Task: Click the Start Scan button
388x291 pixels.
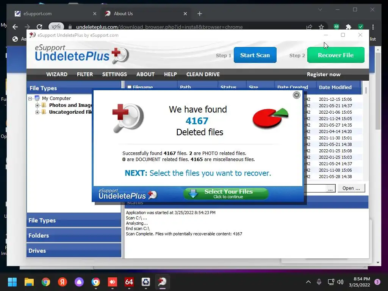Action: click(x=255, y=55)
